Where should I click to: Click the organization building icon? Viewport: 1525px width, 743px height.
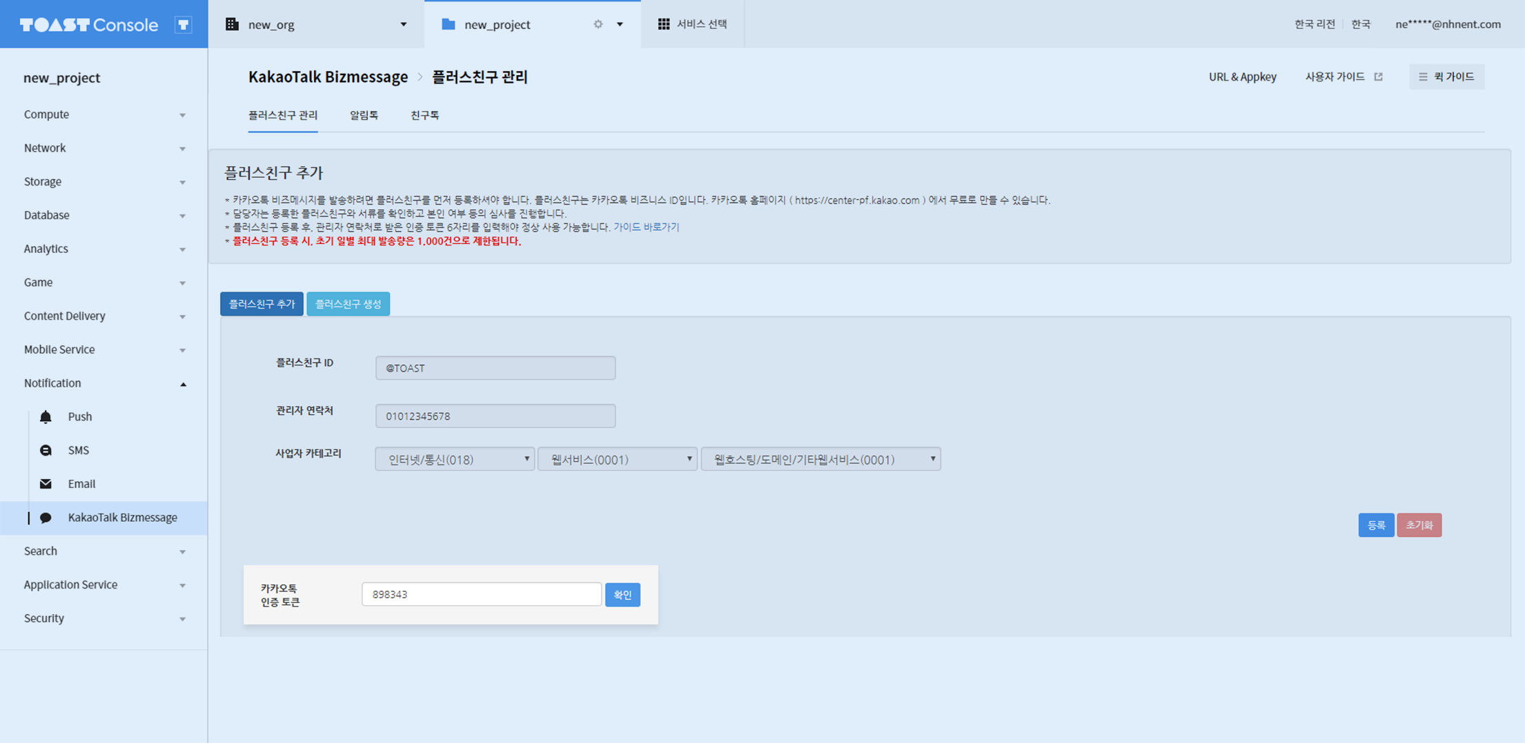233,24
